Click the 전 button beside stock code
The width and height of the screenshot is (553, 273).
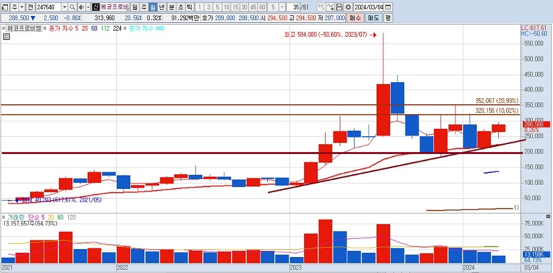pos(31,7)
